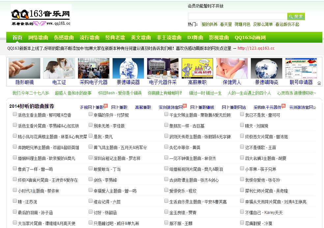Open link 错过一时 错过一生
Screen dimensions: 324x228
click(205, 93)
